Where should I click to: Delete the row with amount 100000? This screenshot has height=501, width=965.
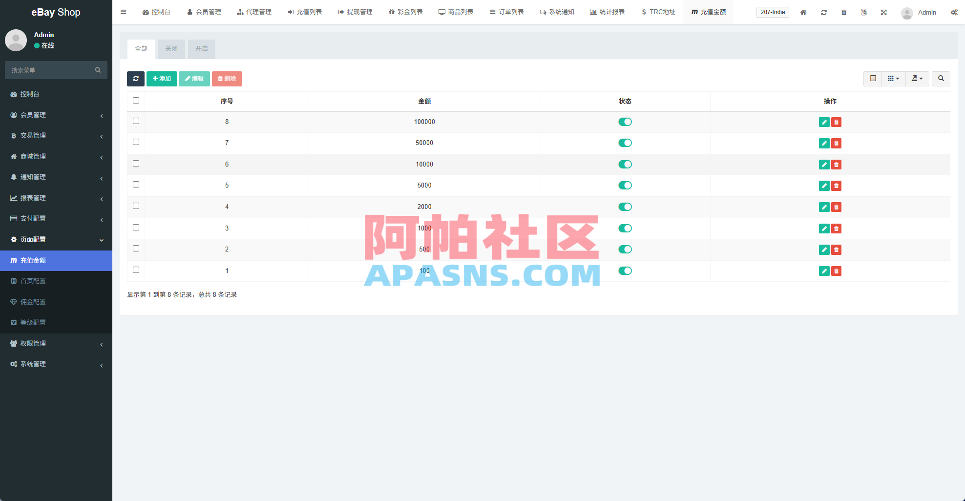coord(837,122)
